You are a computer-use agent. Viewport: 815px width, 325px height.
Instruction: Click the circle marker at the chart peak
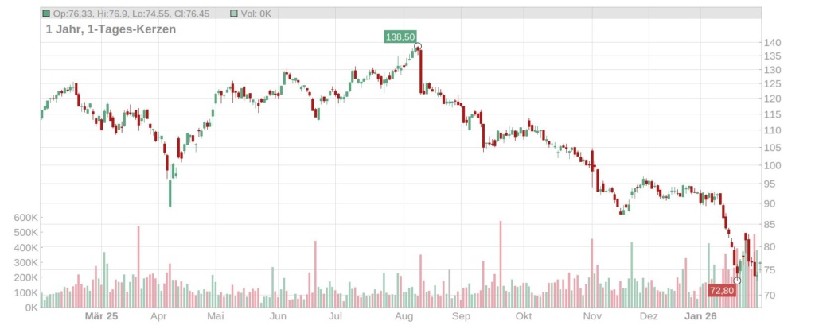tap(417, 46)
